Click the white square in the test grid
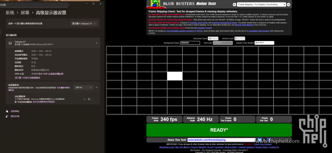The image size is (332, 153). 175,76
